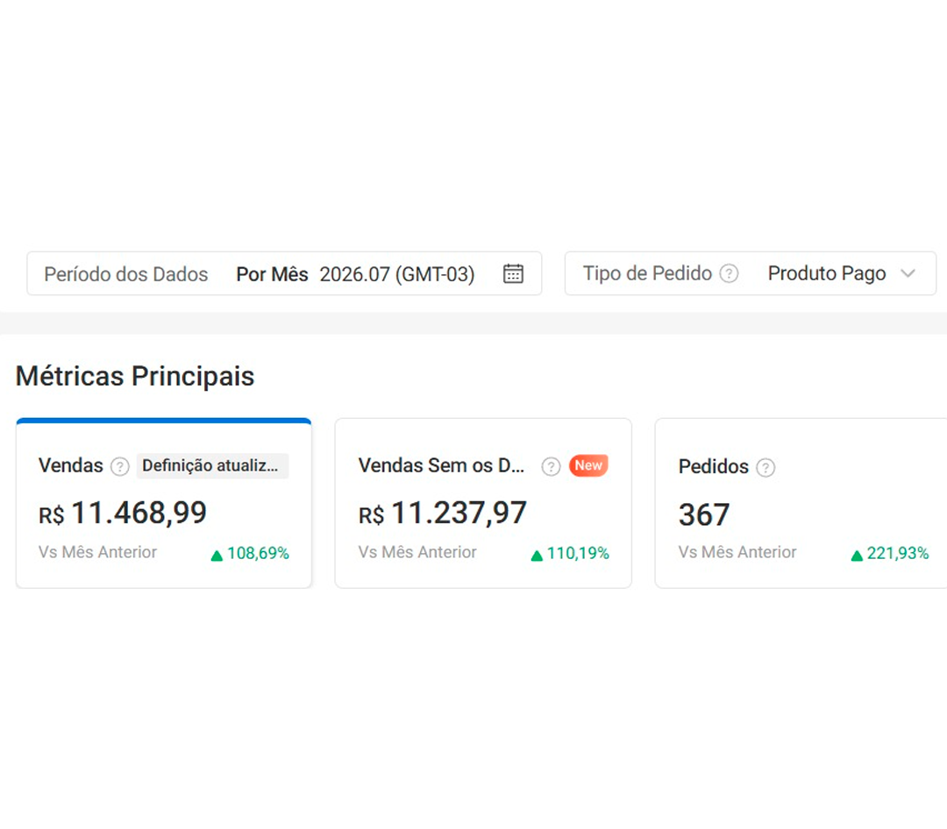Open the Tipo de Pedido selector
This screenshot has height=829, width=947.
pyautogui.click(x=750, y=273)
